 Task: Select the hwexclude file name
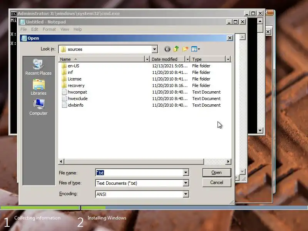[78, 99]
